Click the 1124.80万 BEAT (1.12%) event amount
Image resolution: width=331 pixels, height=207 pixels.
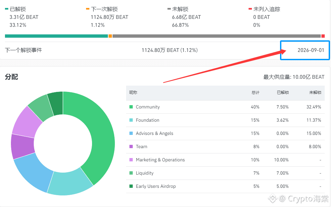point(170,50)
